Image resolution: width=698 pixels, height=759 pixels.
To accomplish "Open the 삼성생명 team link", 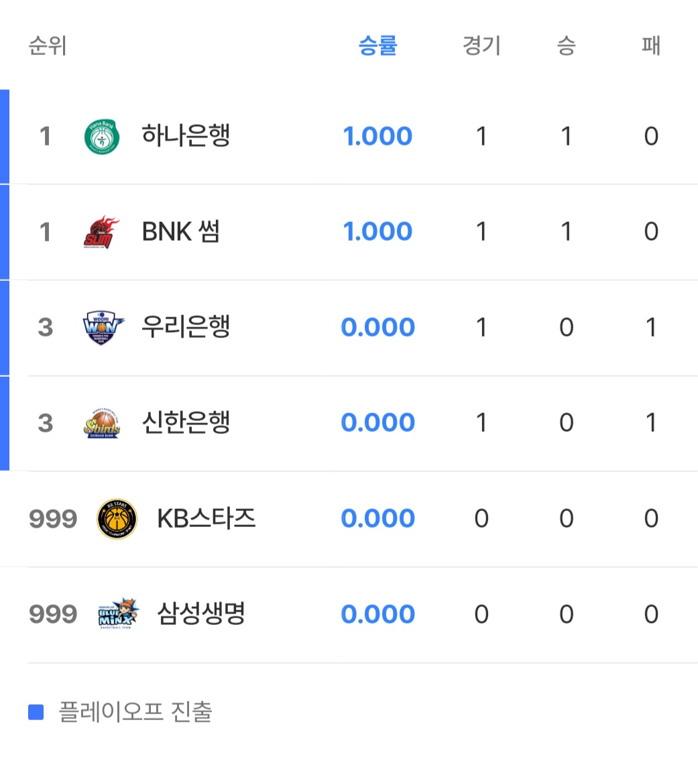I will [201, 614].
